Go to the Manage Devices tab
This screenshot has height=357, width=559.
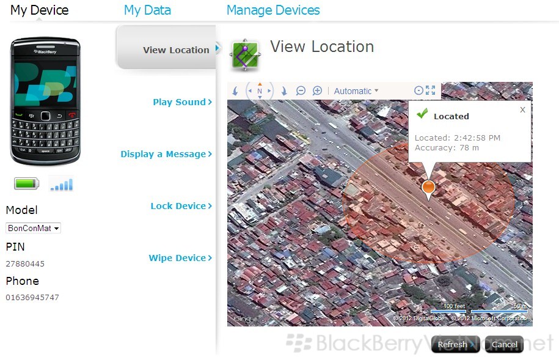[x=273, y=10]
